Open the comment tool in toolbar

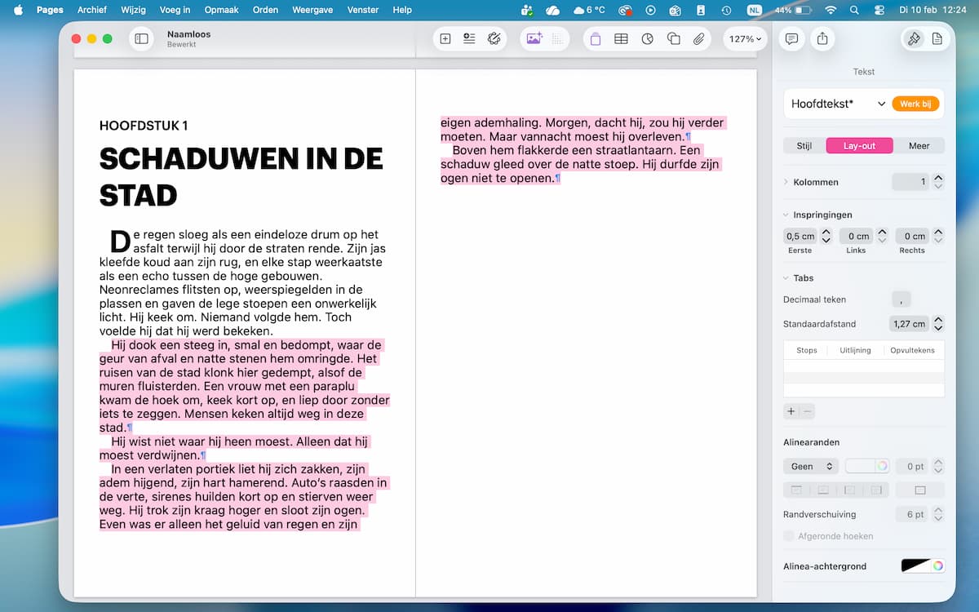pos(791,38)
